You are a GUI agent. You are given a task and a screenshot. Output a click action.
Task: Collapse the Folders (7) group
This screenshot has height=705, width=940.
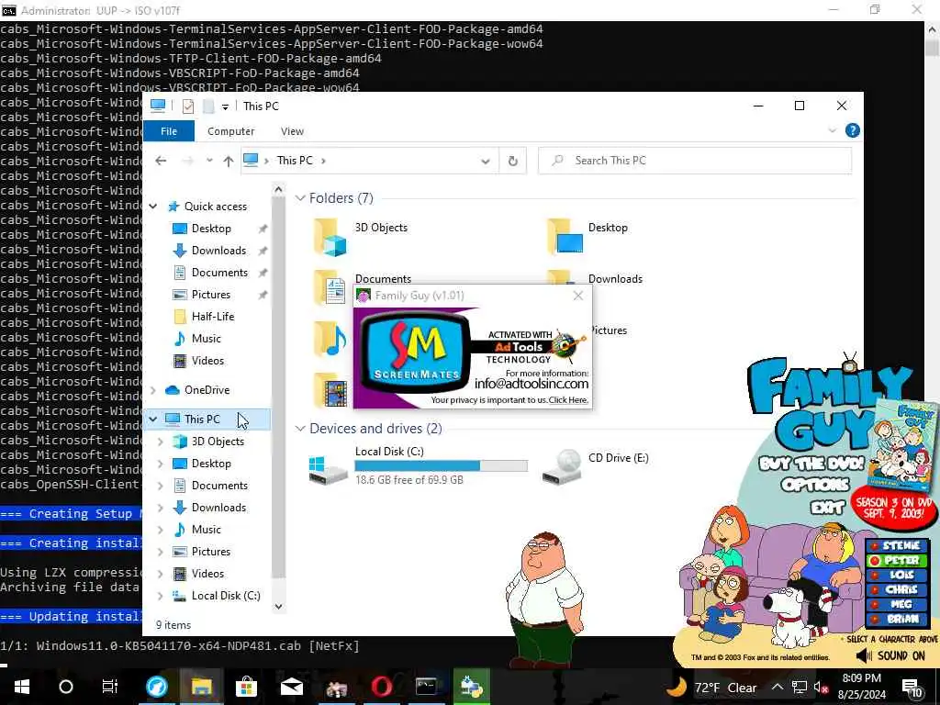click(300, 198)
